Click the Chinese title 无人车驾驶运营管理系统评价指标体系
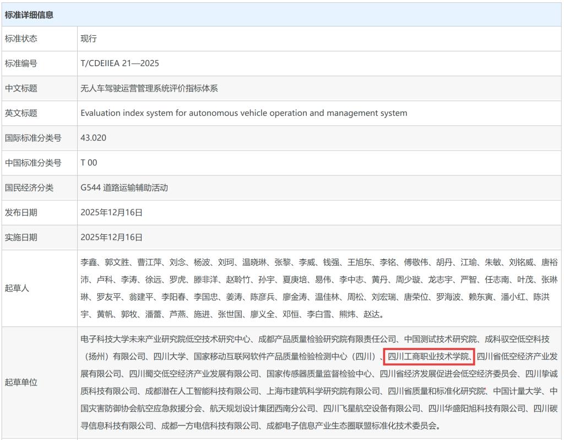The image size is (564, 440). click(x=149, y=88)
